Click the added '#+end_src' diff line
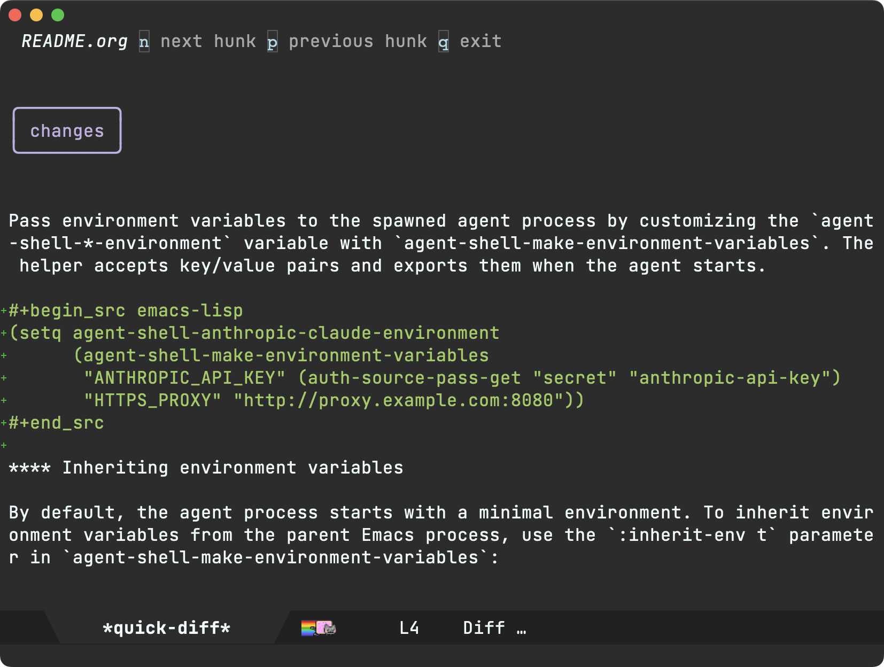The image size is (884, 667). click(x=56, y=423)
